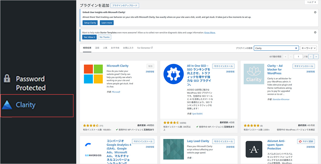Install the All In One SEO plugin
The width and height of the screenshot is (321, 164).
223,66
